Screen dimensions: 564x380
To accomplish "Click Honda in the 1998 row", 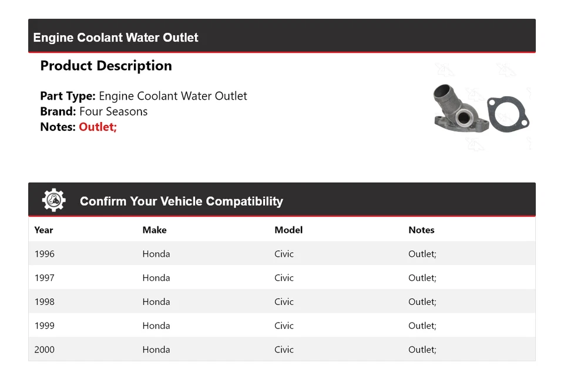I will 156,302.
